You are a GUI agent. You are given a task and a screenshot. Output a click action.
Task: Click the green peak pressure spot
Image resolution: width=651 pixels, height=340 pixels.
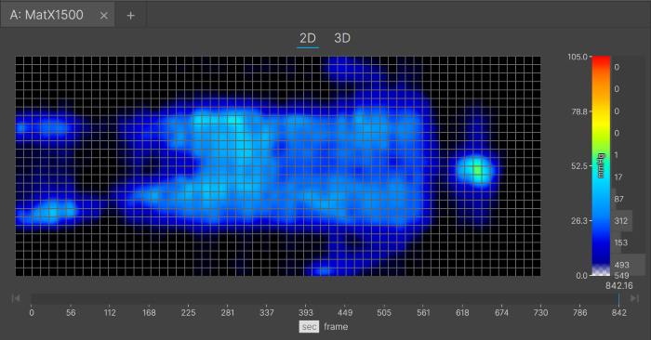point(477,170)
